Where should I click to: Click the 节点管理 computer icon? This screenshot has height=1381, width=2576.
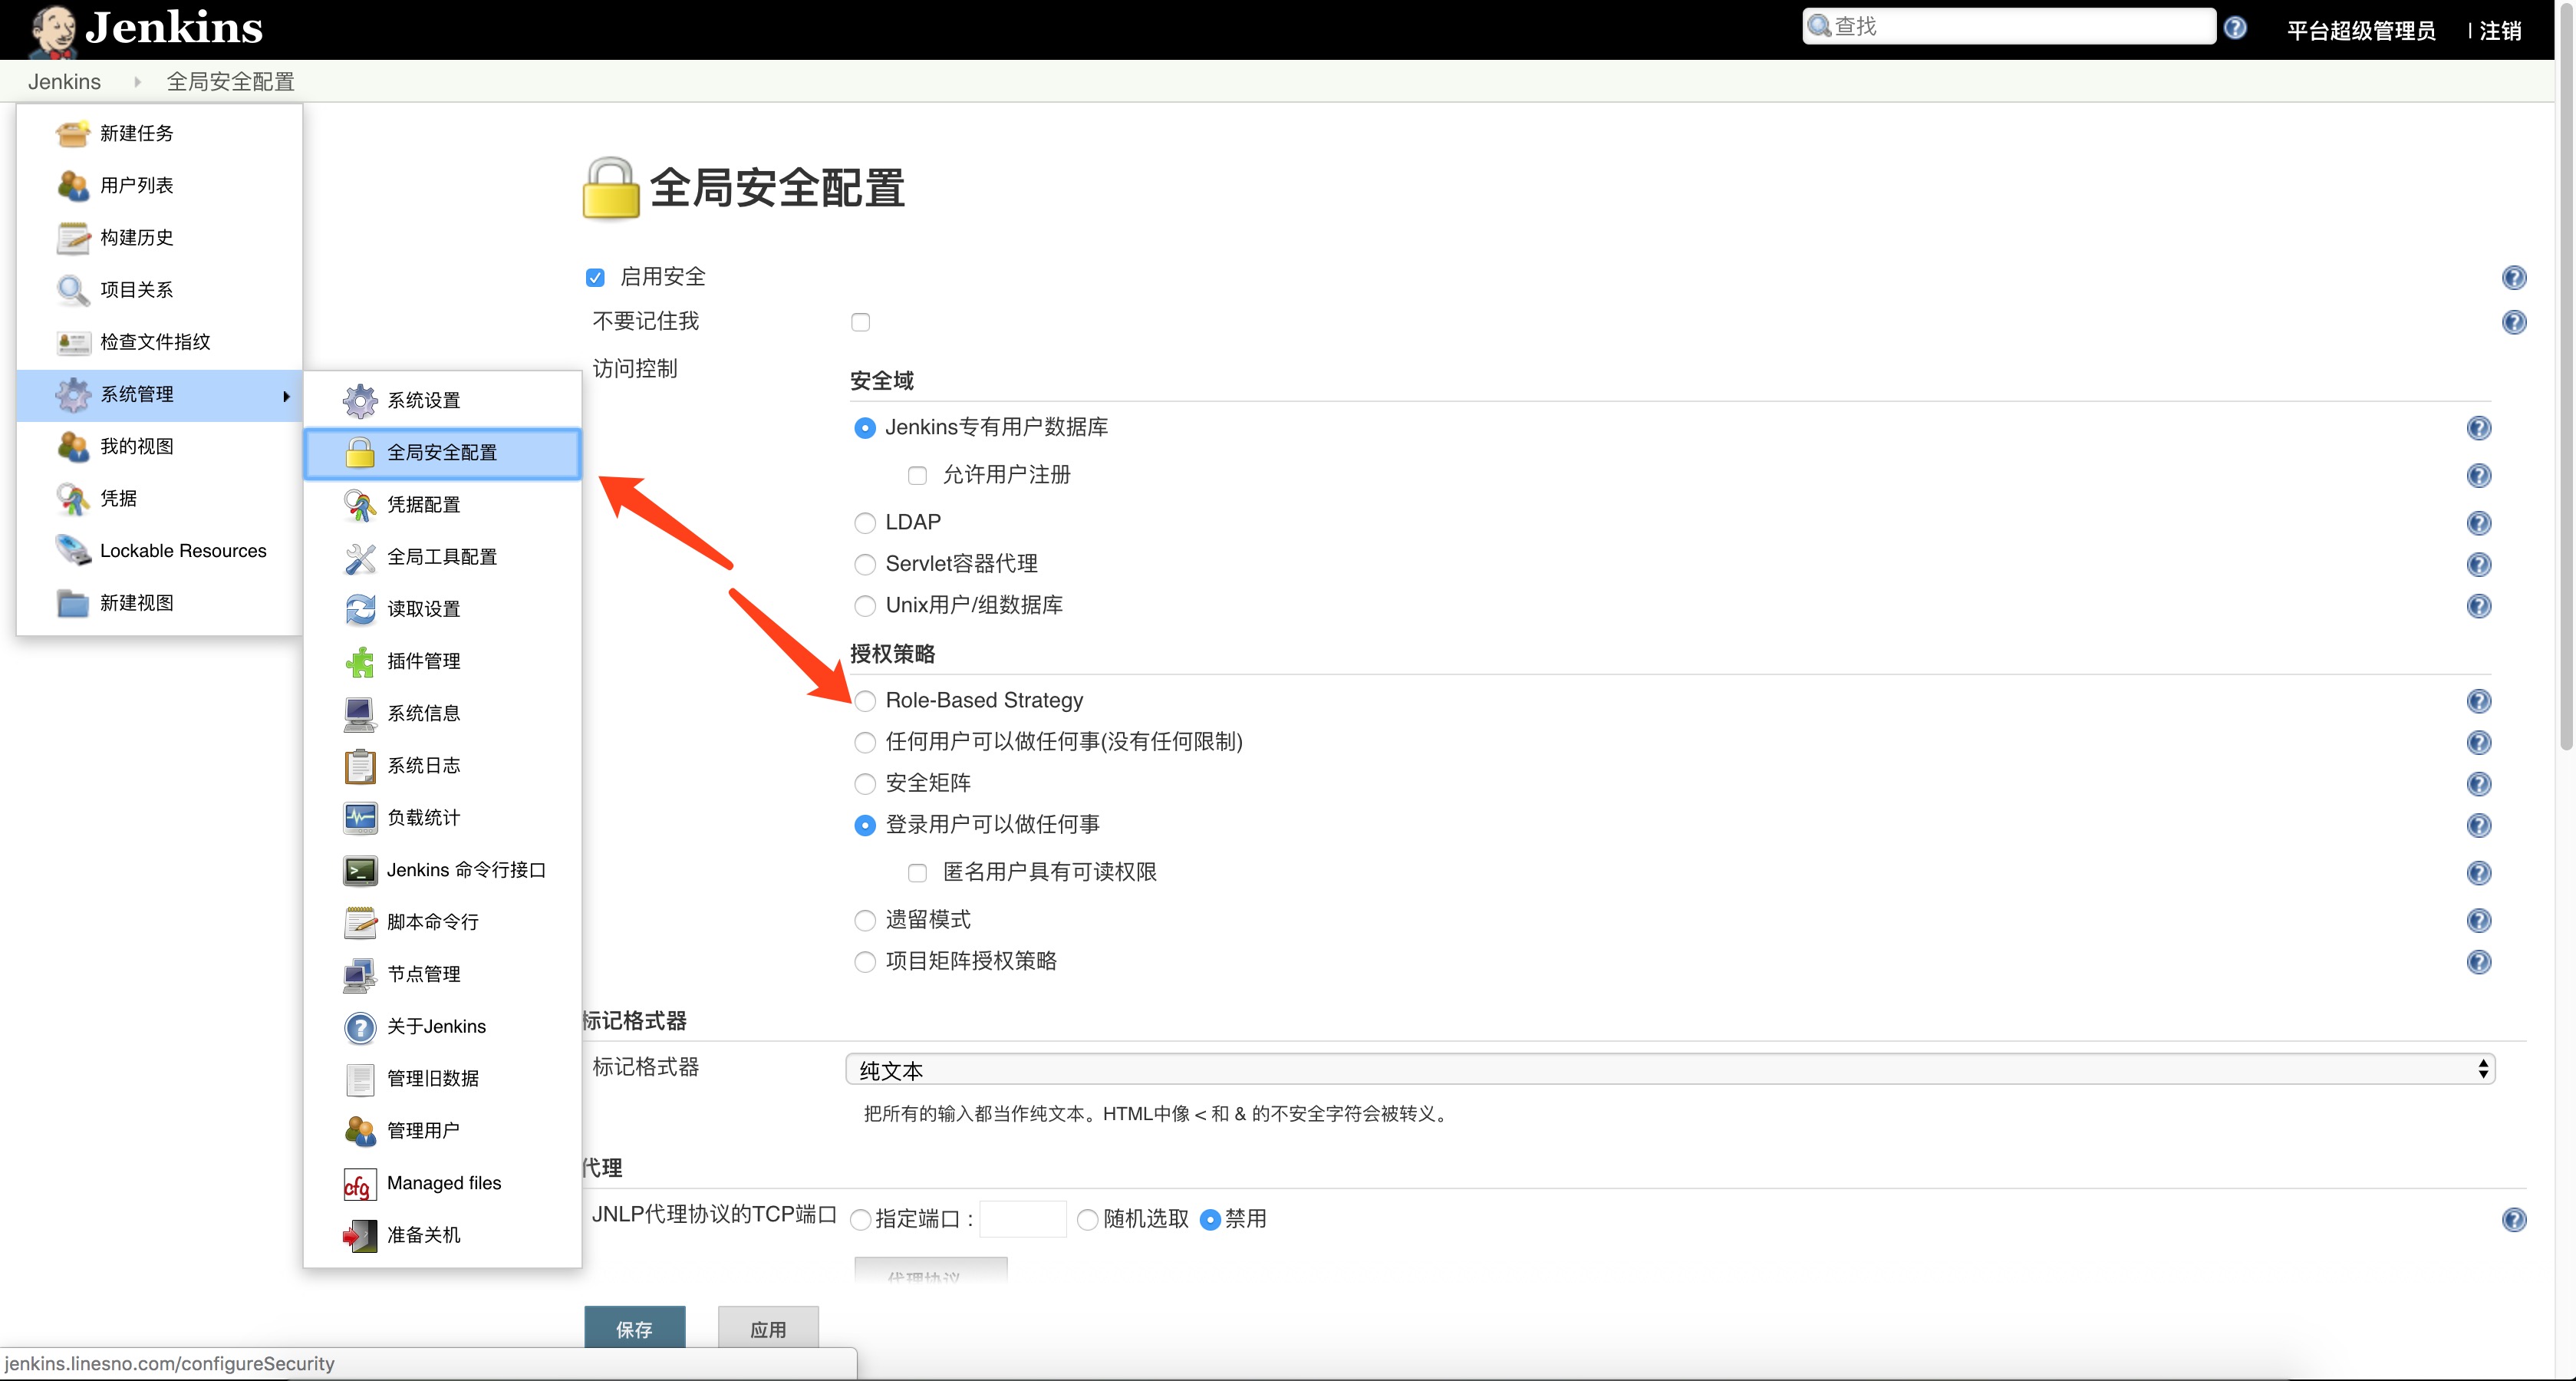coord(359,974)
